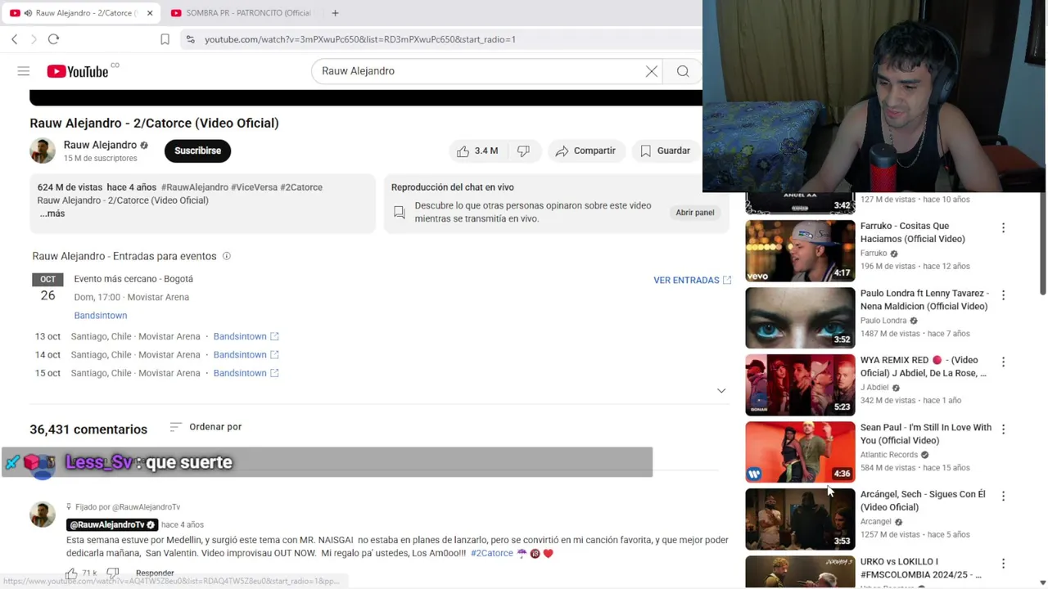Open site settings icon left of URL
The height and width of the screenshot is (589, 1048).
tap(190, 39)
